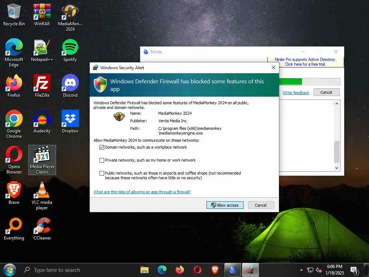The image size is (369, 277).
Task: Click the MediaMonkey icon in the alert
Action: pyautogui.click(x=119, y=116)
